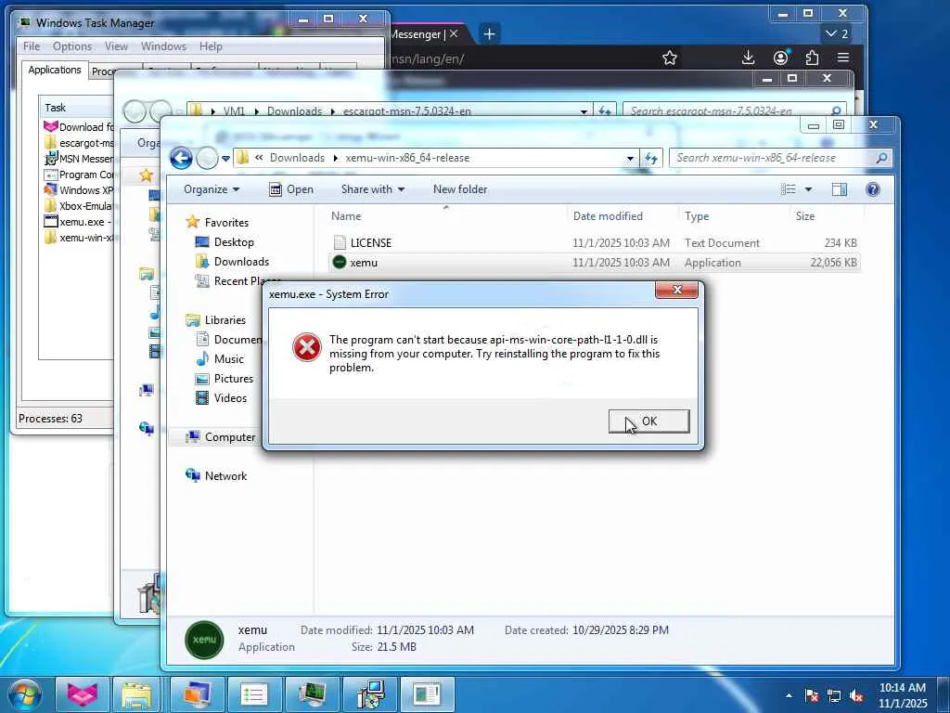Open the folder Explorer taskbar icon

click(x=136, y=694)
